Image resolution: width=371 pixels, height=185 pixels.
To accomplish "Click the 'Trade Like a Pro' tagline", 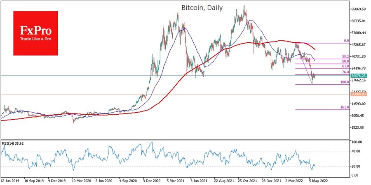I will (x=35, y=39).
